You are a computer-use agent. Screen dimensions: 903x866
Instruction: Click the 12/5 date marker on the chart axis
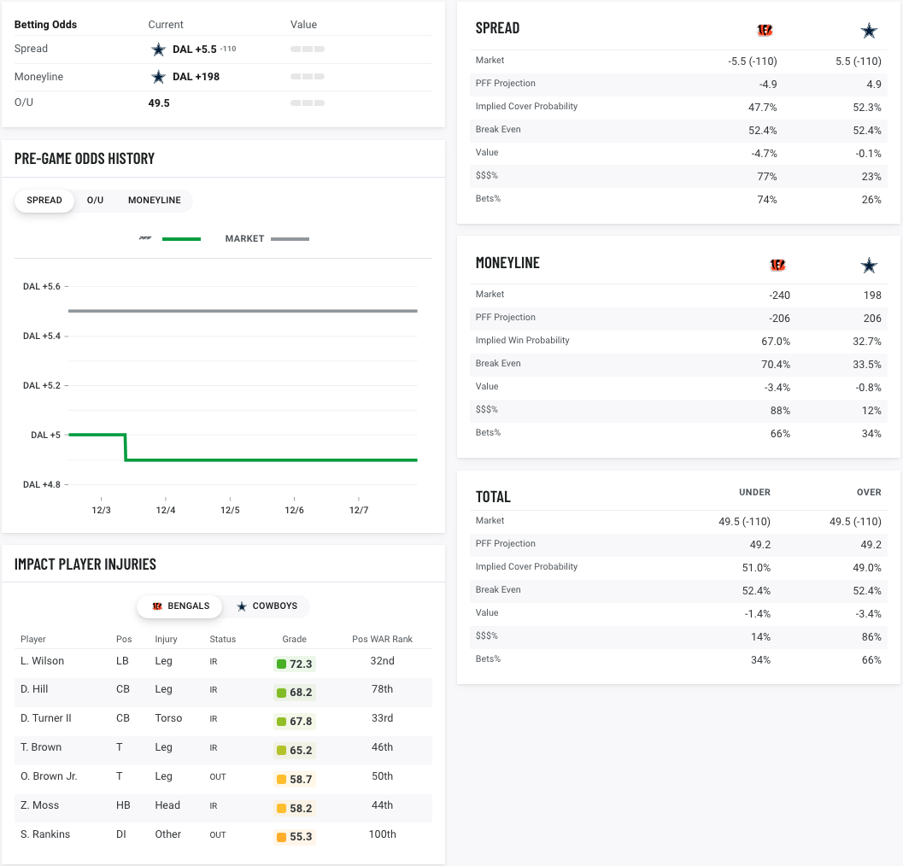click(x=230, y=510)
